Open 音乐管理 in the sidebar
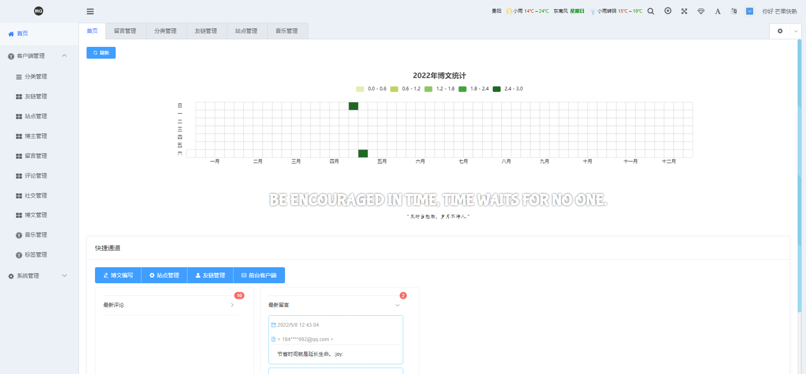 pyautogui.click(x=39, y=235)
